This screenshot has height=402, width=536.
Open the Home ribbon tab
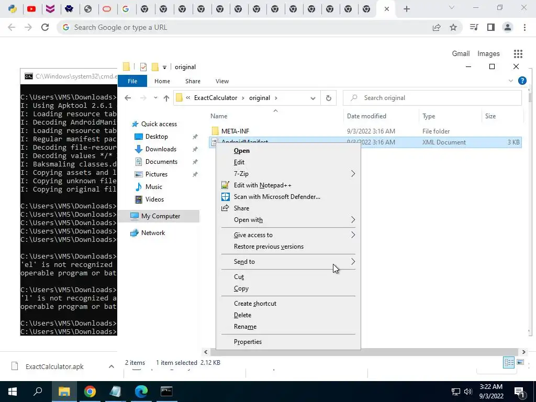(x=162, y=81)
